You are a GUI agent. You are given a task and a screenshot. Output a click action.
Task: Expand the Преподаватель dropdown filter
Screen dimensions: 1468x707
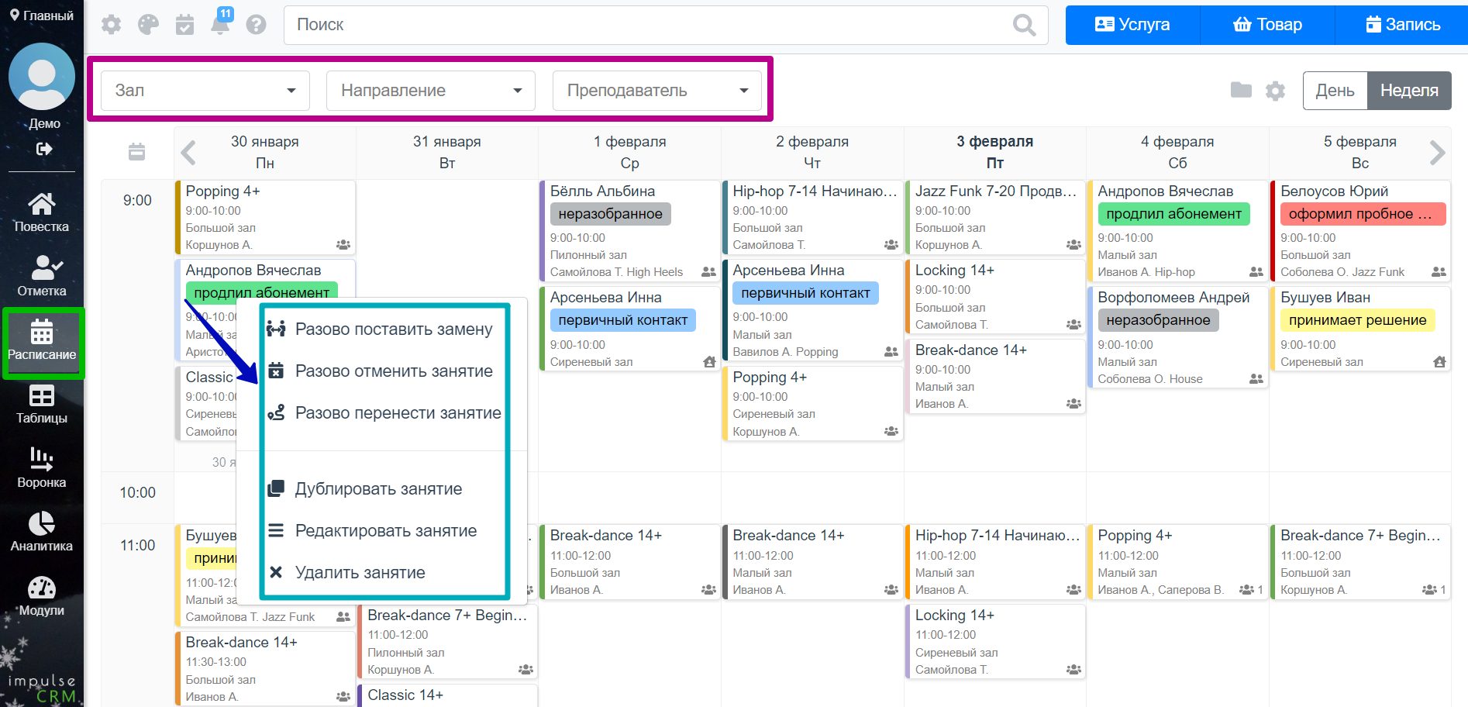click(x=657, y=91)
